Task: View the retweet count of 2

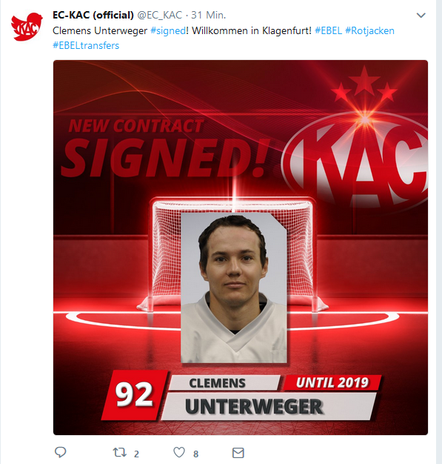Action: [x=136, y=454]
